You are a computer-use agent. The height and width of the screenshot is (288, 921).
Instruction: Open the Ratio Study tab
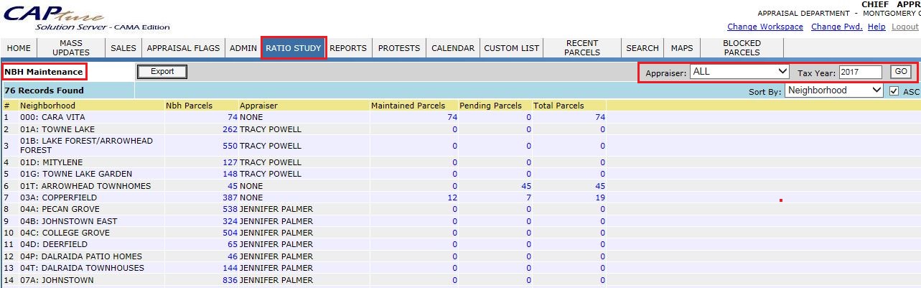point(293,48)
